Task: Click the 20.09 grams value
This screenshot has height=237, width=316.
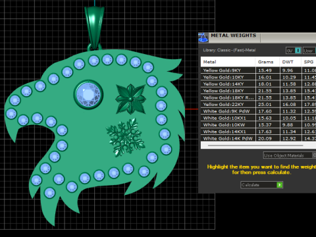Action: (x=265, y=138)
